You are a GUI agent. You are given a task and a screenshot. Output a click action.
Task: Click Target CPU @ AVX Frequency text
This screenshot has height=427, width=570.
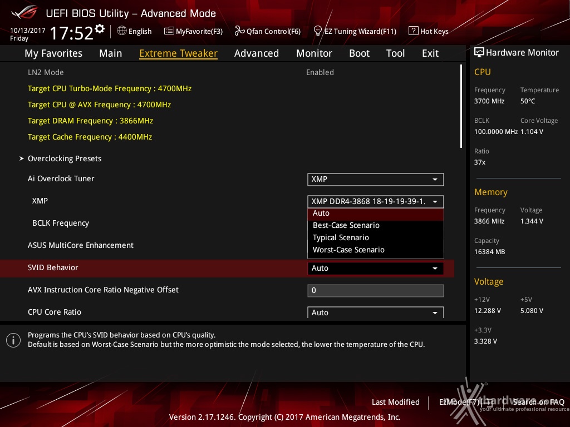pos(99,105)
